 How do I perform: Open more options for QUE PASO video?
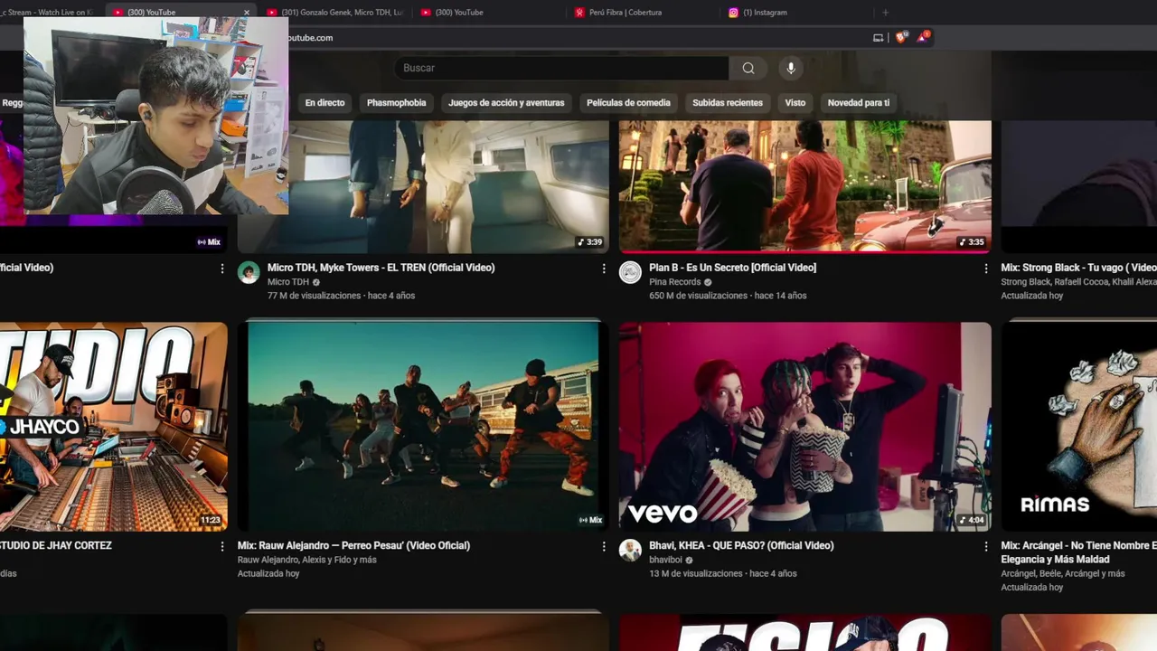[x=986, y=546]
